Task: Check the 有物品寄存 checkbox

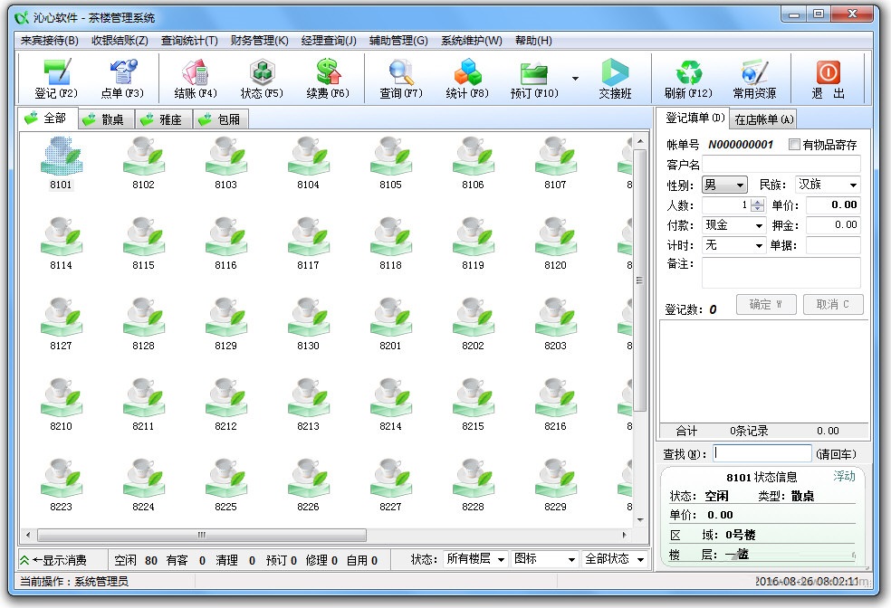Action: 795,146
